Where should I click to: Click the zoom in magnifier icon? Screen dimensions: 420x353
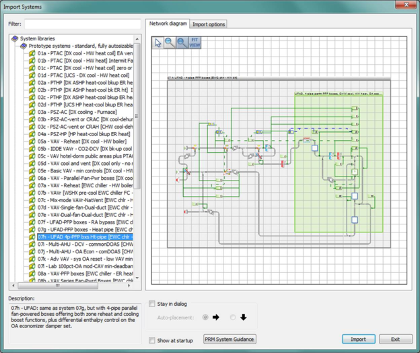pyautogui.click(x=170, y=42)
